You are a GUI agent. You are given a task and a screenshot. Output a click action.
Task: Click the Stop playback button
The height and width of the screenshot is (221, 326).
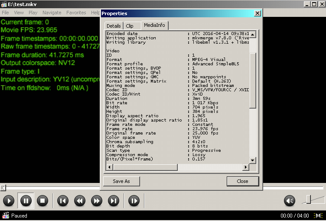42,201
